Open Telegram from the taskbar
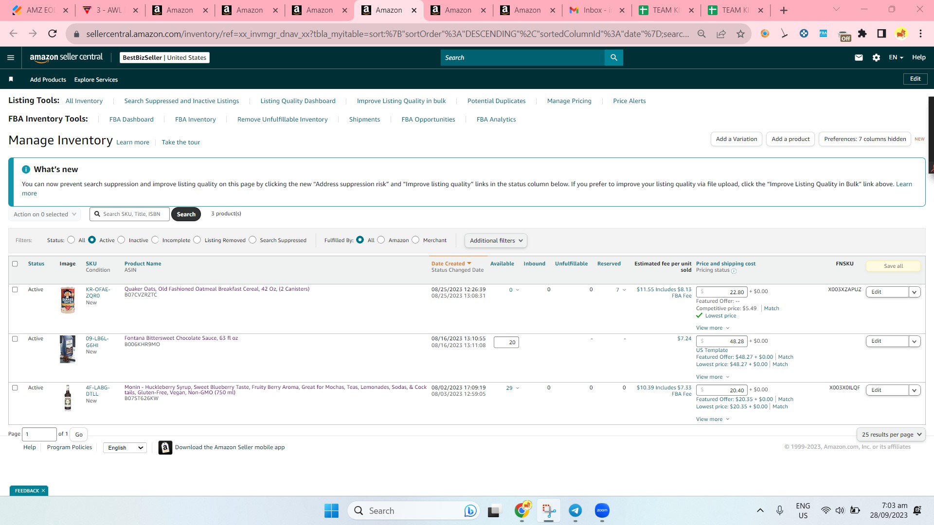 click(575, 510)
